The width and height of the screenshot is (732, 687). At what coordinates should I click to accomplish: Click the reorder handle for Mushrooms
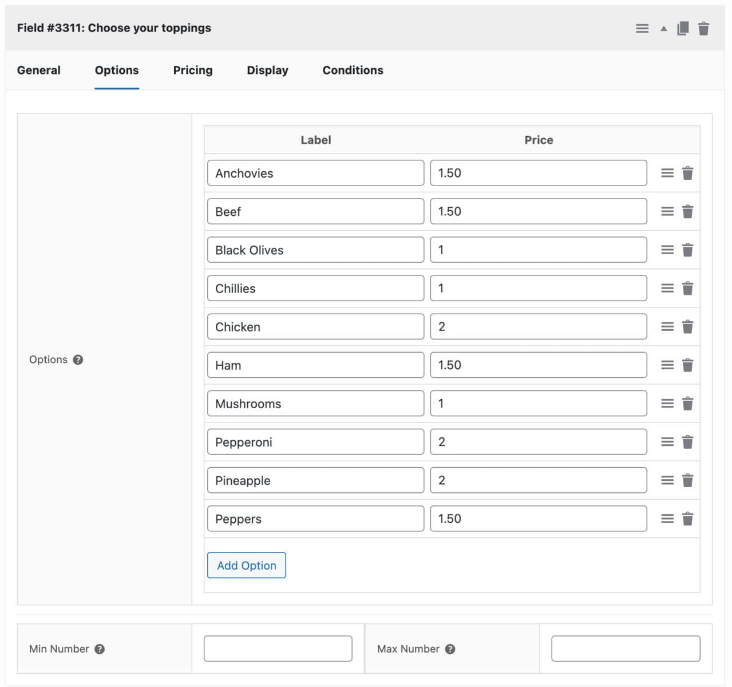coord(667,403)
